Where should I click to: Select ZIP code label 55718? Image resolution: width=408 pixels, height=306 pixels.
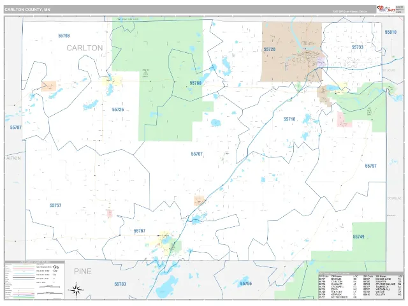point(289,119)
